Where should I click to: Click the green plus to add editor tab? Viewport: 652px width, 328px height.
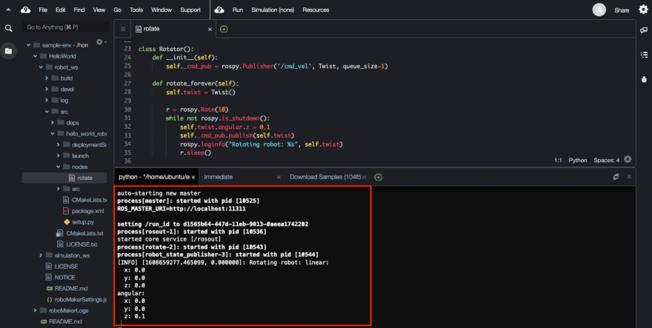tap(224, 29)
